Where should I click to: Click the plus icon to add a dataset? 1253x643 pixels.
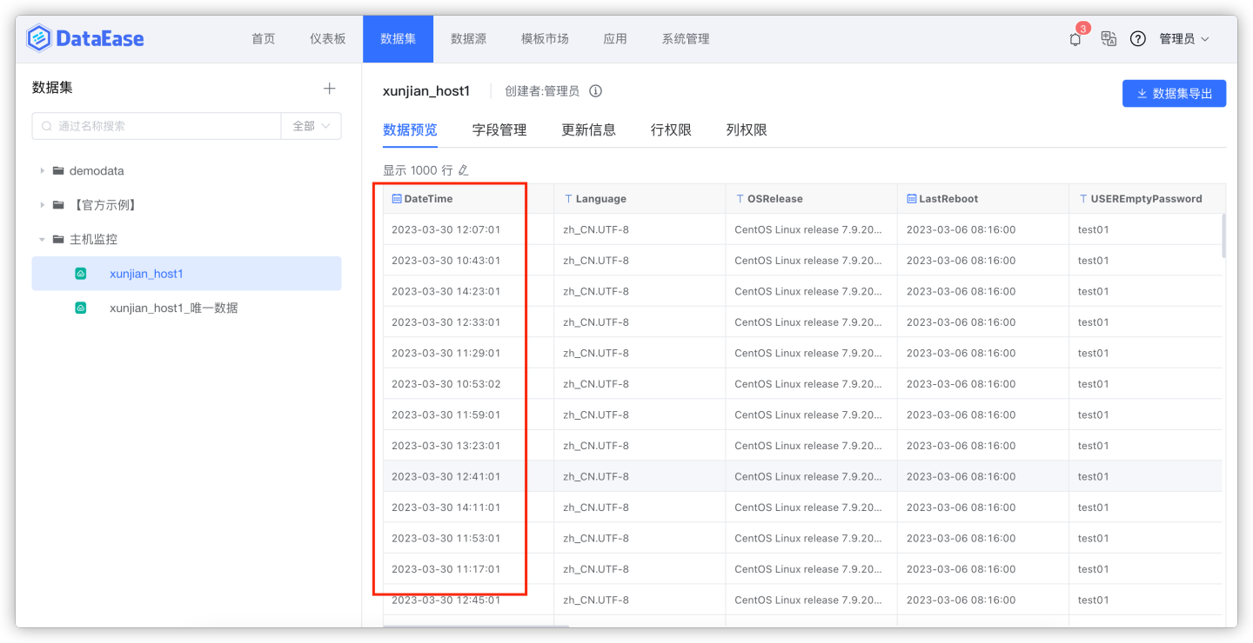click(x=330, y=88)
